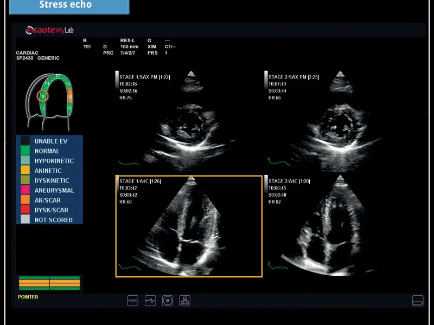Select orange segment 12 on heart diagram
434x325 pixels.
(x=69, y=97)
